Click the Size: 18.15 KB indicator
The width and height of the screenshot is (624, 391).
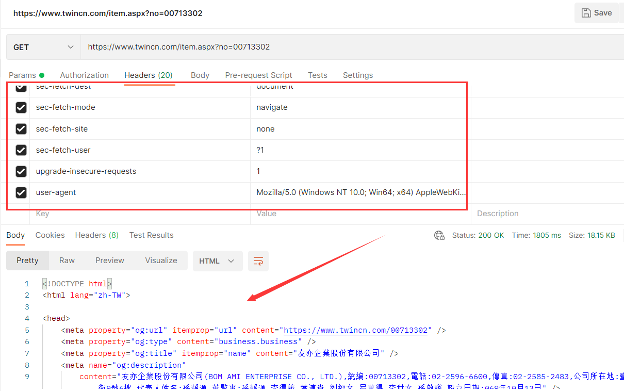coord(592,235)
